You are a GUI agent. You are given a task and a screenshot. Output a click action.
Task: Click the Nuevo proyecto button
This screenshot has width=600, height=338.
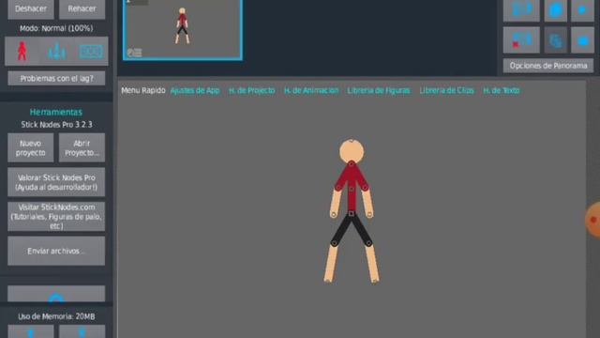pos(31,148)
